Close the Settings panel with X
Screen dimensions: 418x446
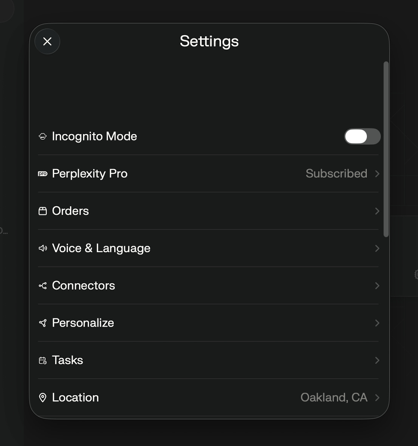pyautogui.click(x=47, y=42)
